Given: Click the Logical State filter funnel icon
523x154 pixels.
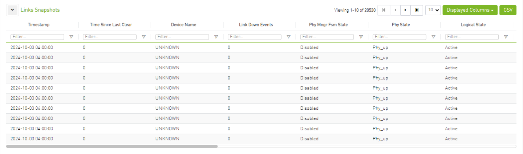Looking at the screenshot, I should (x=506, y=37).
